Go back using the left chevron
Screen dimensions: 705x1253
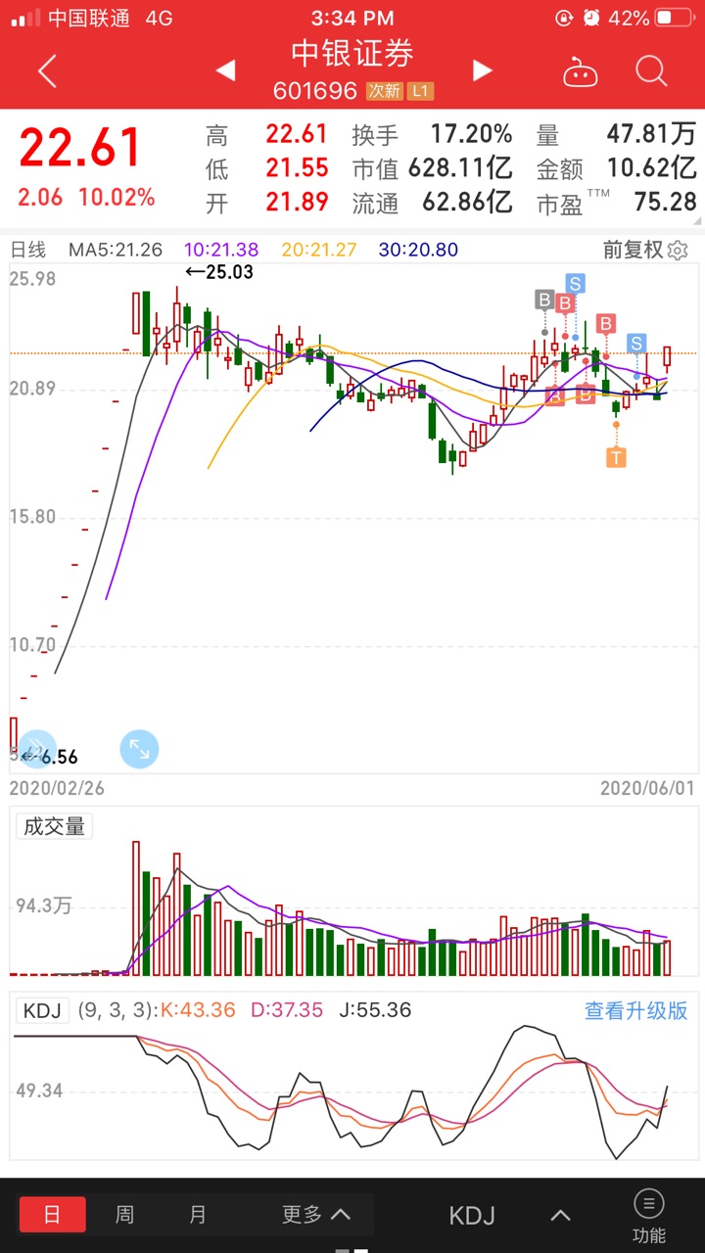click(47, 70)
